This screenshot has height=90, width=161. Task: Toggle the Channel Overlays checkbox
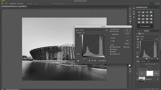click(x=111, y=47)
